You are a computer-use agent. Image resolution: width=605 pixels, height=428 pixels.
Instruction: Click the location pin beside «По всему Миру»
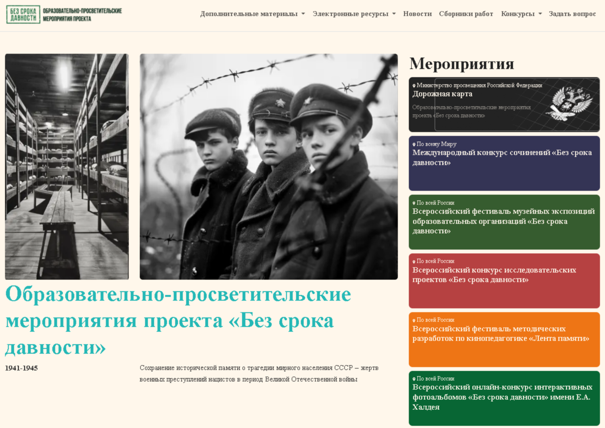coord(414,144)
